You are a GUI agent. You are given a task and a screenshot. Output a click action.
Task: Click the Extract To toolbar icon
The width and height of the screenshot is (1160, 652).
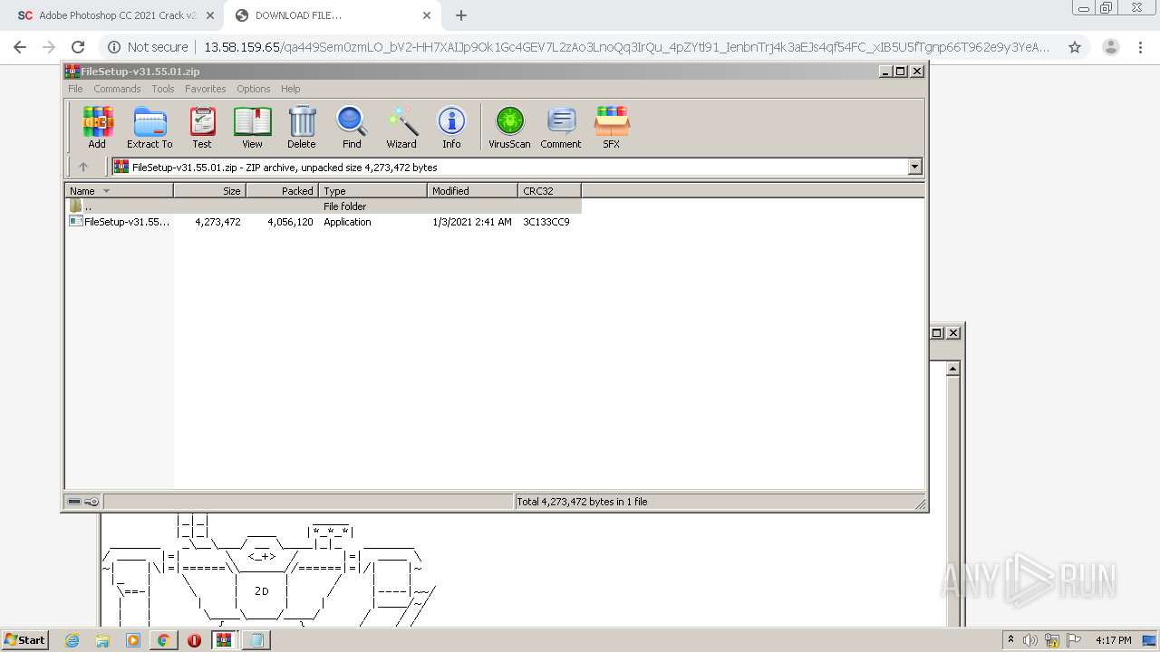point(150,127)
